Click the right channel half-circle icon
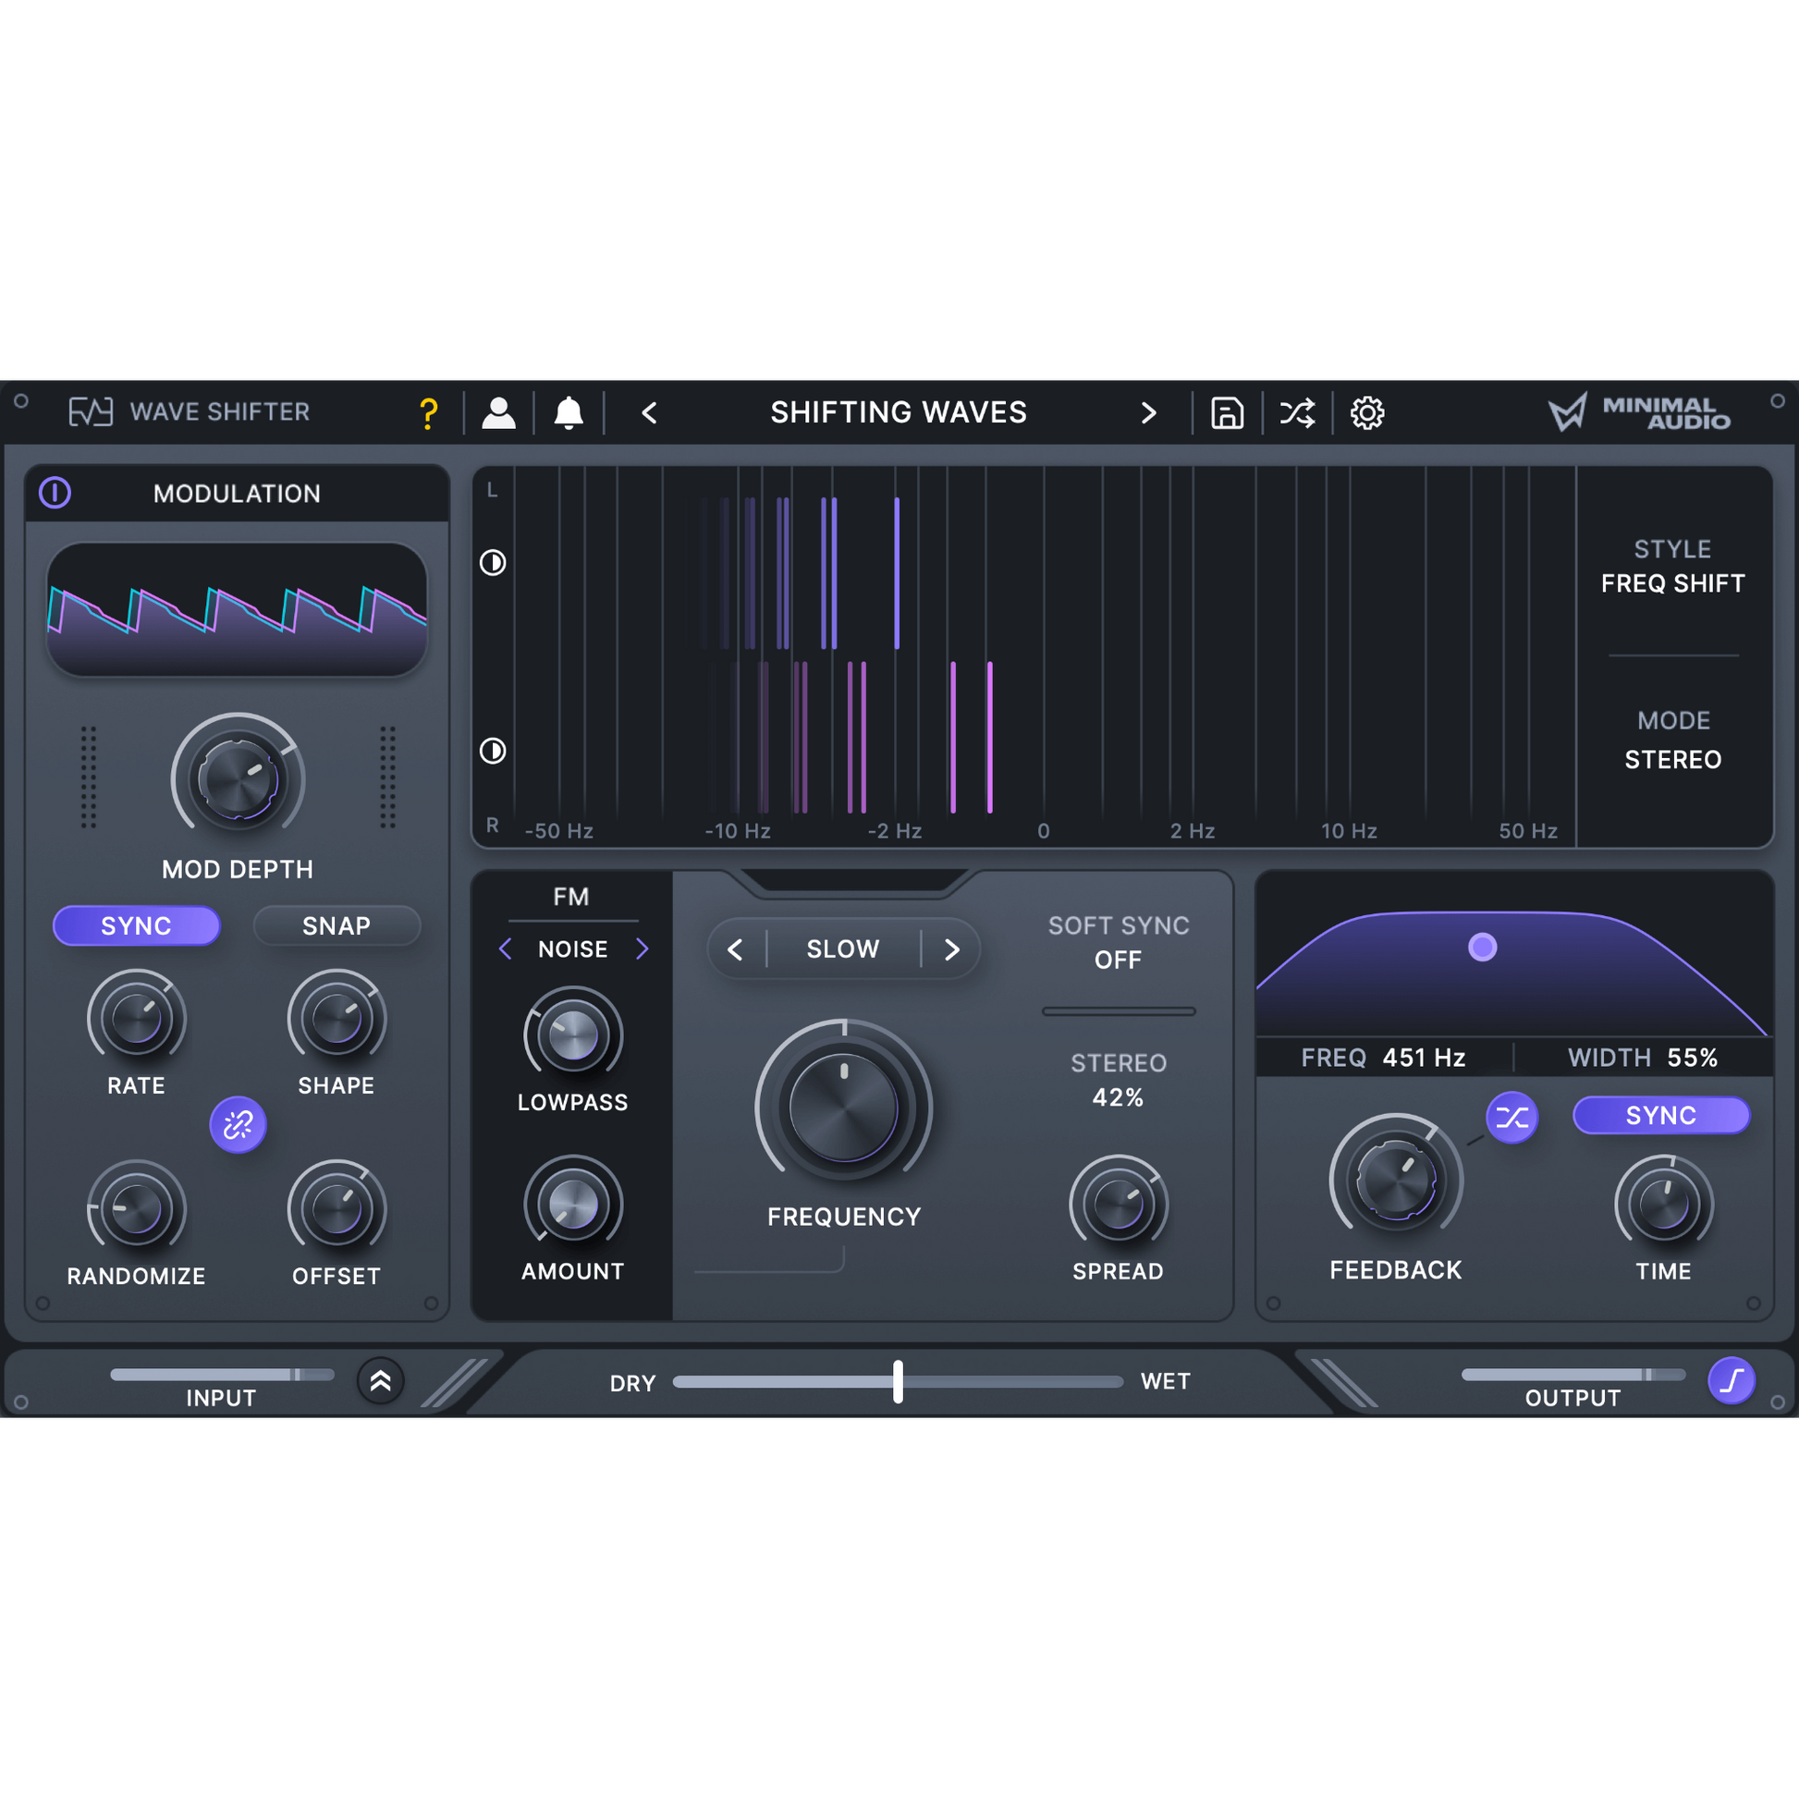The image size is (1799, 1799). 493,751
